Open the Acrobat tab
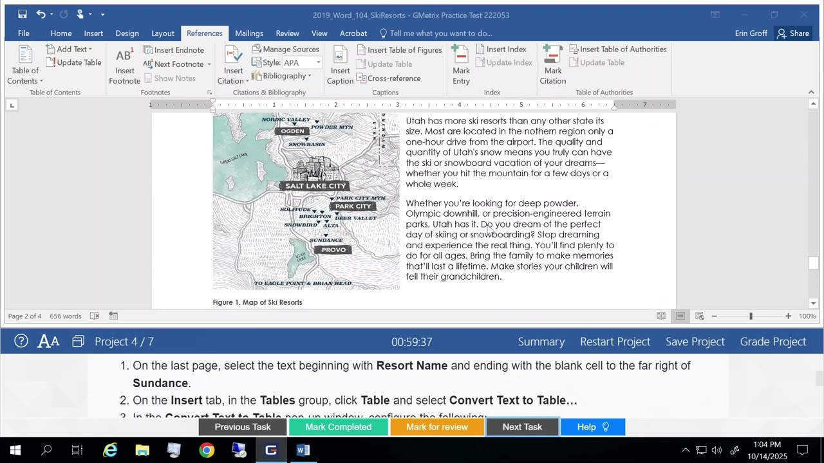 pos(353,33)
